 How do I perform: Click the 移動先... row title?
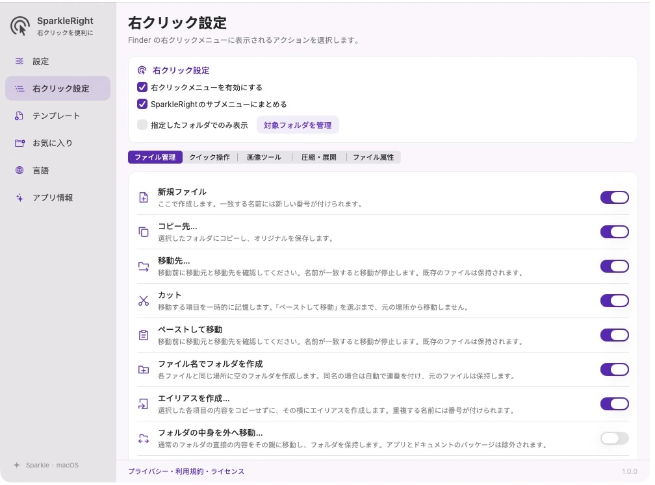tap(173, 261)
